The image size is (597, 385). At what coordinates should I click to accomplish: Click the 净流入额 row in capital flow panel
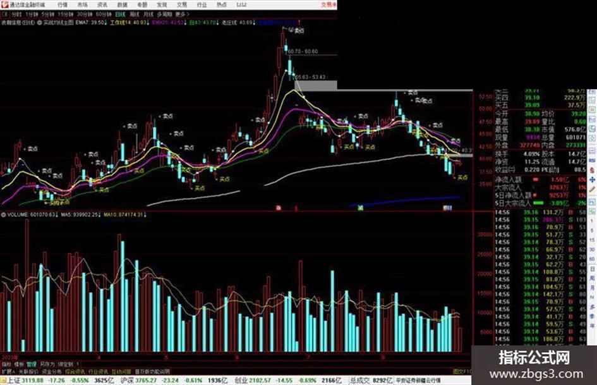(x=540, y=179)
